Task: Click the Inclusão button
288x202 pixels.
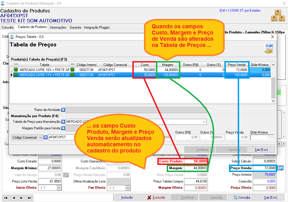Action: [127, 197]
